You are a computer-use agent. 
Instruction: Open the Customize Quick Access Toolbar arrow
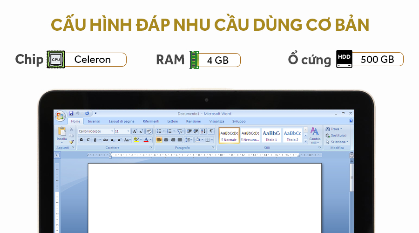95,113
